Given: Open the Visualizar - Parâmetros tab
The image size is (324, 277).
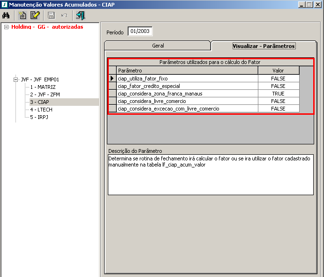Looking at the screenshot, I should pyautogui.click(x=264, y=46).
